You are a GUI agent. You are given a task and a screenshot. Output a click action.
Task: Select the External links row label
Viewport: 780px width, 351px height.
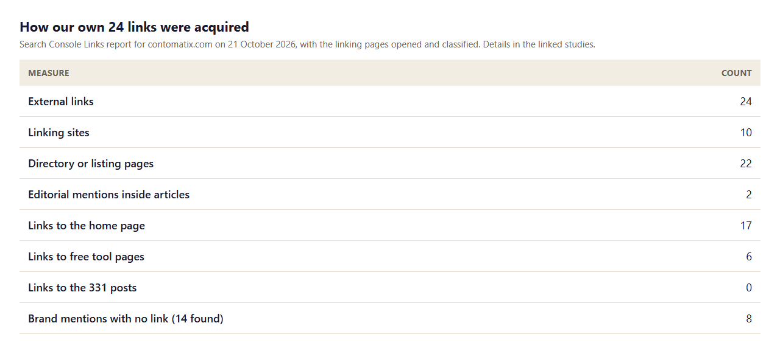click(x=61, y=102)
